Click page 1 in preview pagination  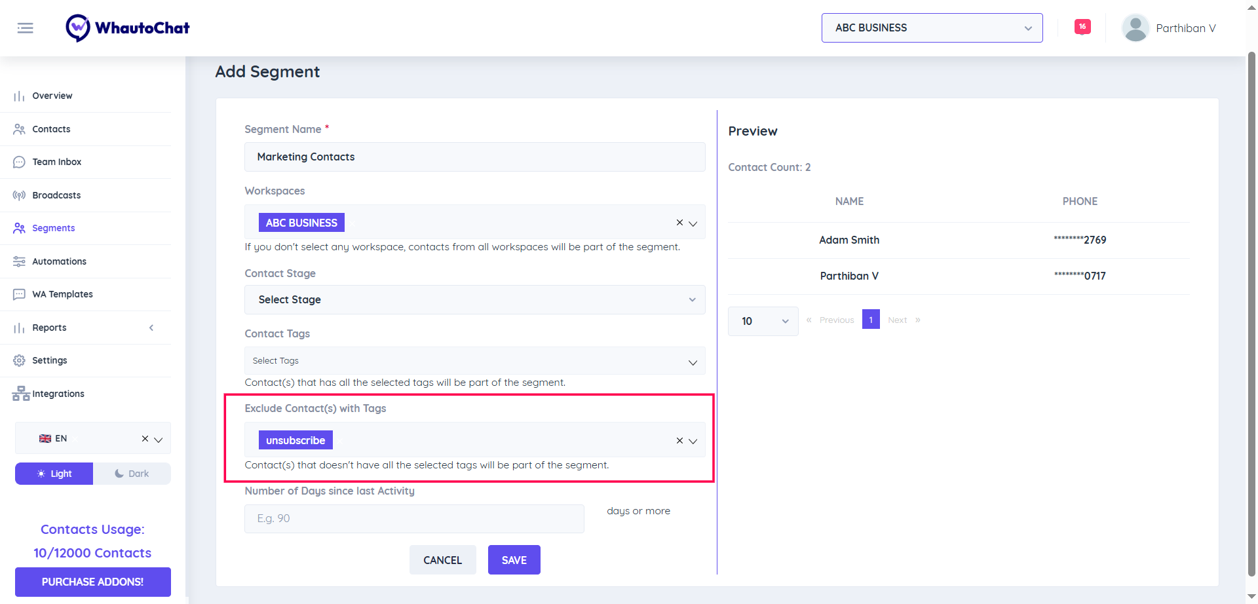click(x=871, y=320)
